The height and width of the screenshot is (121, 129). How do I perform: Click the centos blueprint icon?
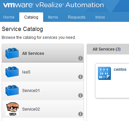point(105,73)
